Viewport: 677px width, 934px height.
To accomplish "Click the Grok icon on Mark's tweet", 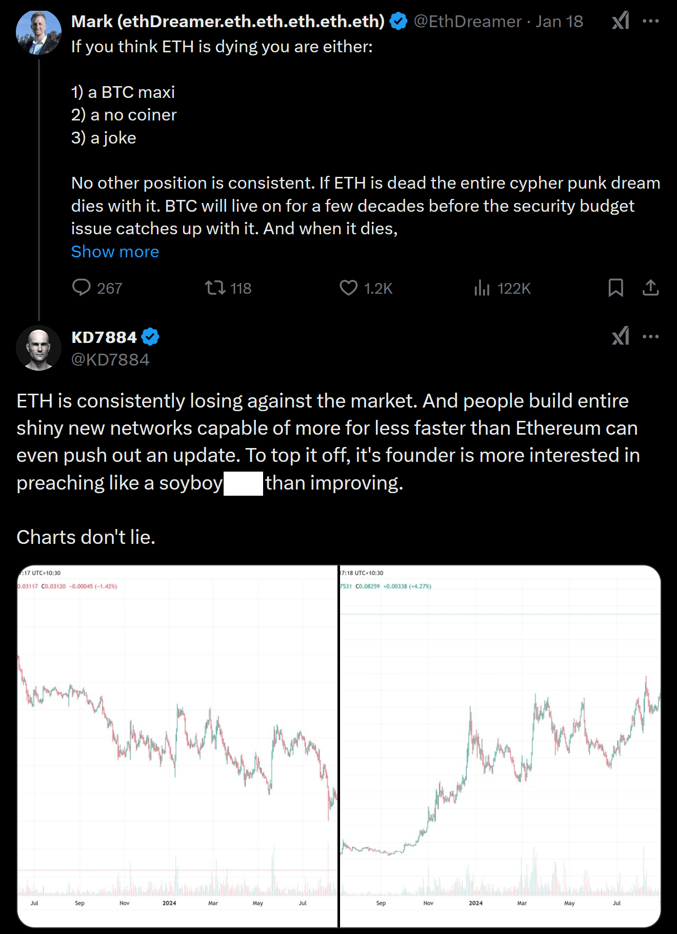I will pyautogui.click(x=621, y=21).
